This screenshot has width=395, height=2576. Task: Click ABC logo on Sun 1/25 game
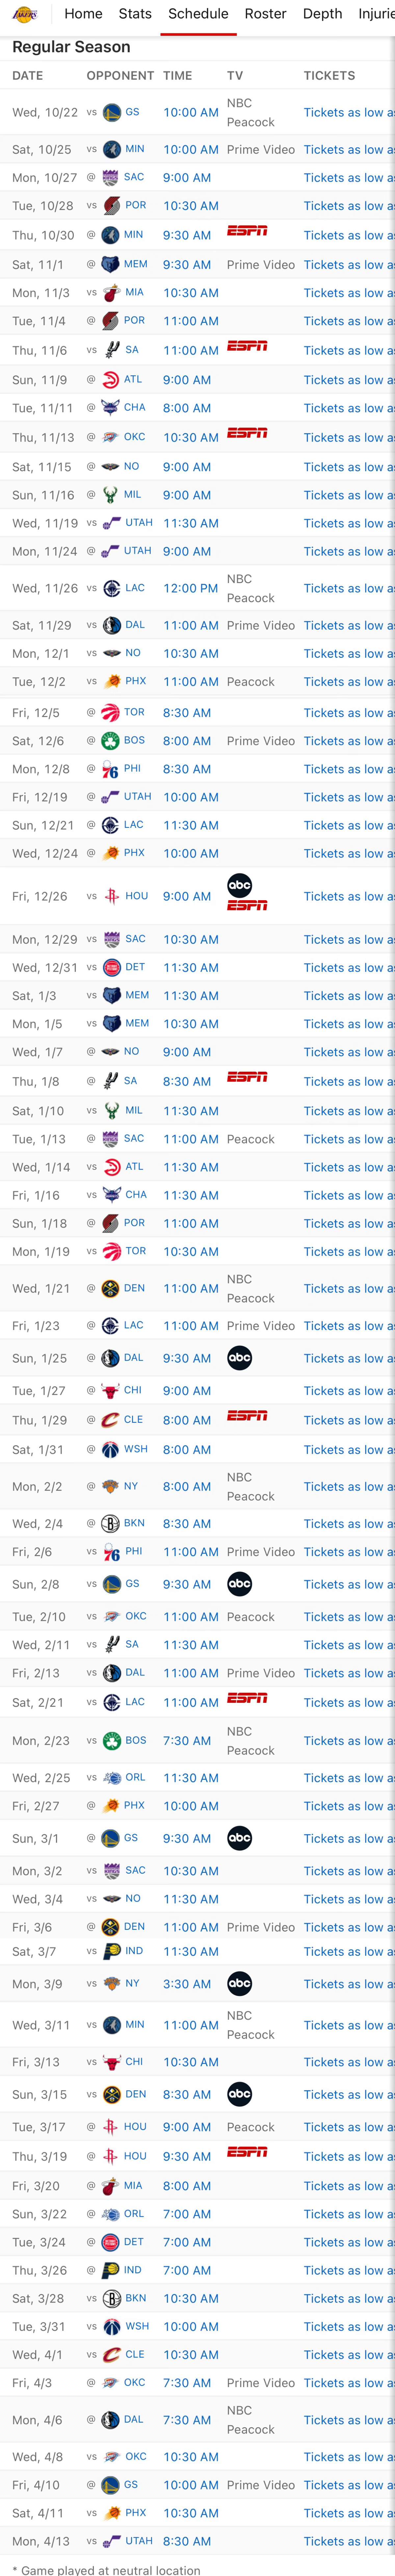click(x=239, y=1358)
